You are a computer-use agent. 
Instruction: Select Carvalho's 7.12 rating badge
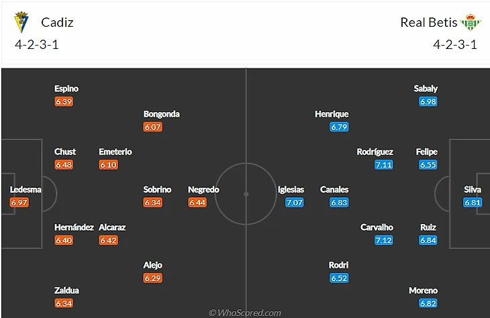pyautogui.click(x=384, y=240)
